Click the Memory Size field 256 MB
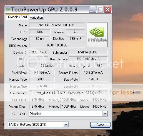 [42, 86]
